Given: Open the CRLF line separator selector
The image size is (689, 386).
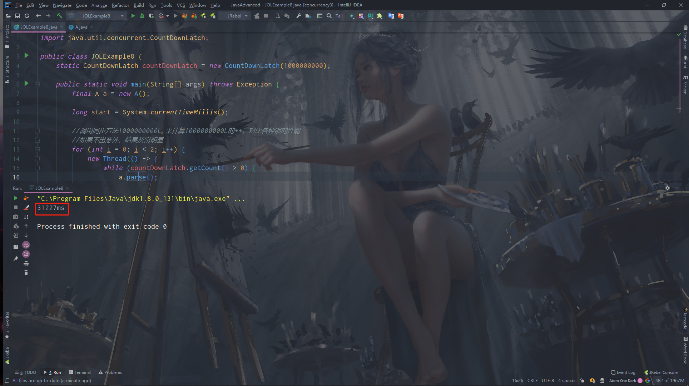Looking at the screenshot, I should 532,381.
